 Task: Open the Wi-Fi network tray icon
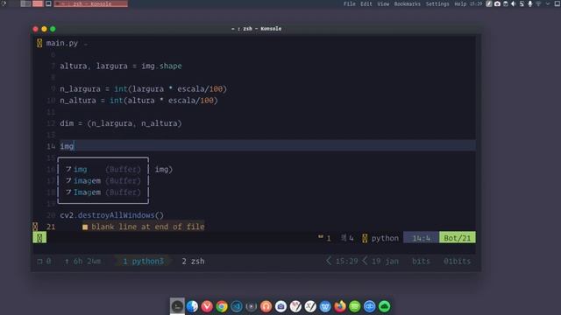click(538, 3)
